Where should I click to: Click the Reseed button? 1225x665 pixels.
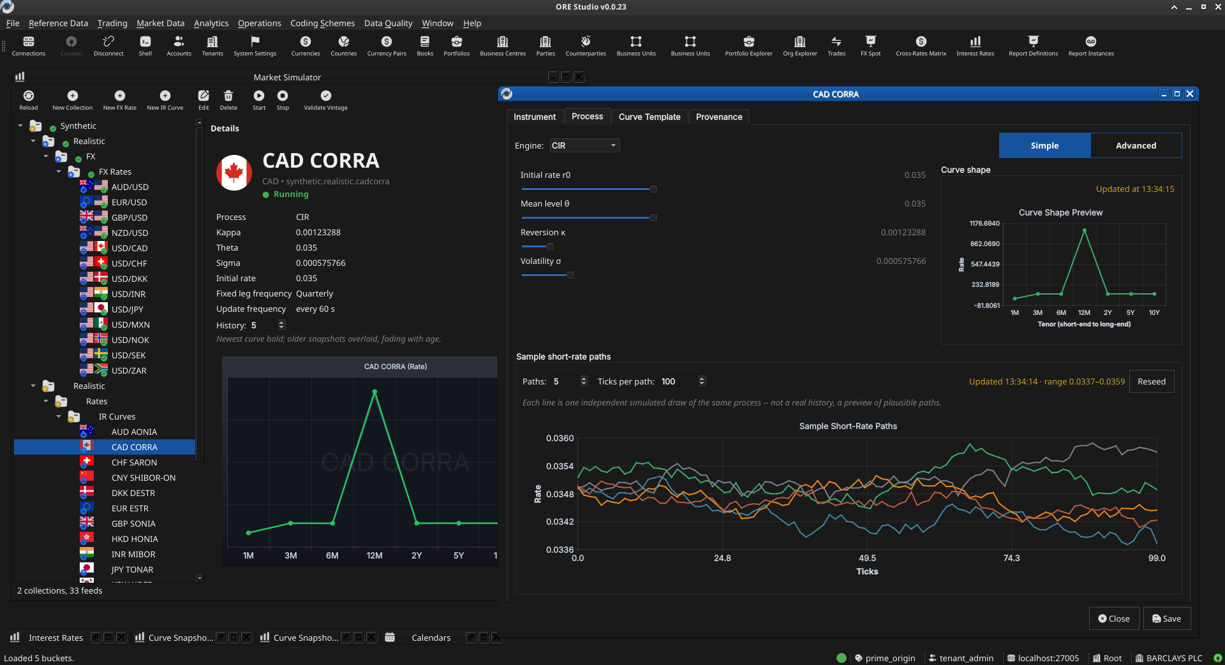[1151, 381]
